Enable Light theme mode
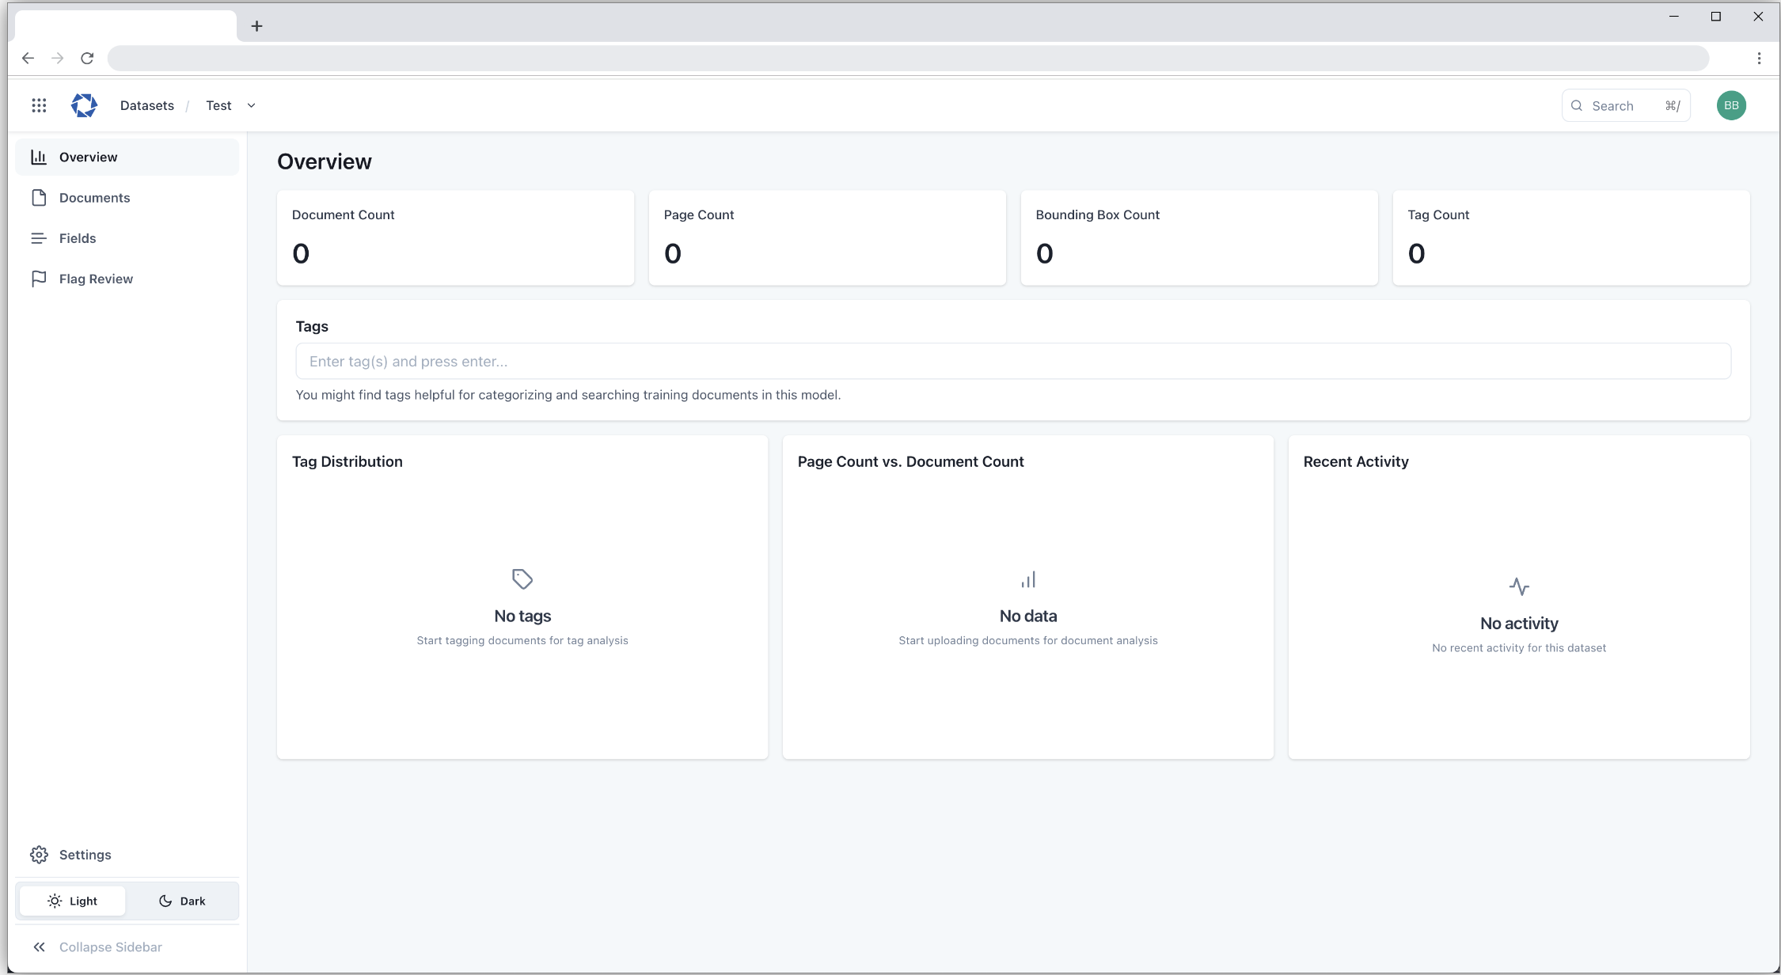1781x975 pixels. (x=73, y=901)
